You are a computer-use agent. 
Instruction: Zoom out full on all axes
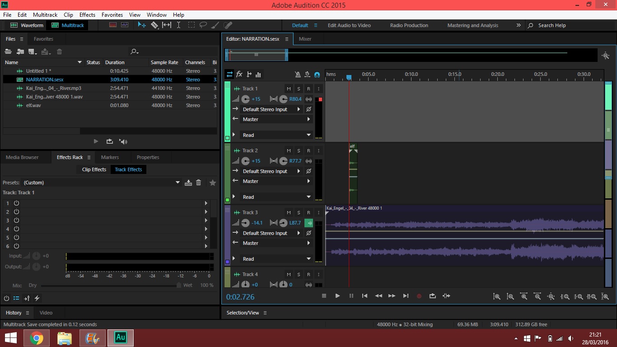551,296
